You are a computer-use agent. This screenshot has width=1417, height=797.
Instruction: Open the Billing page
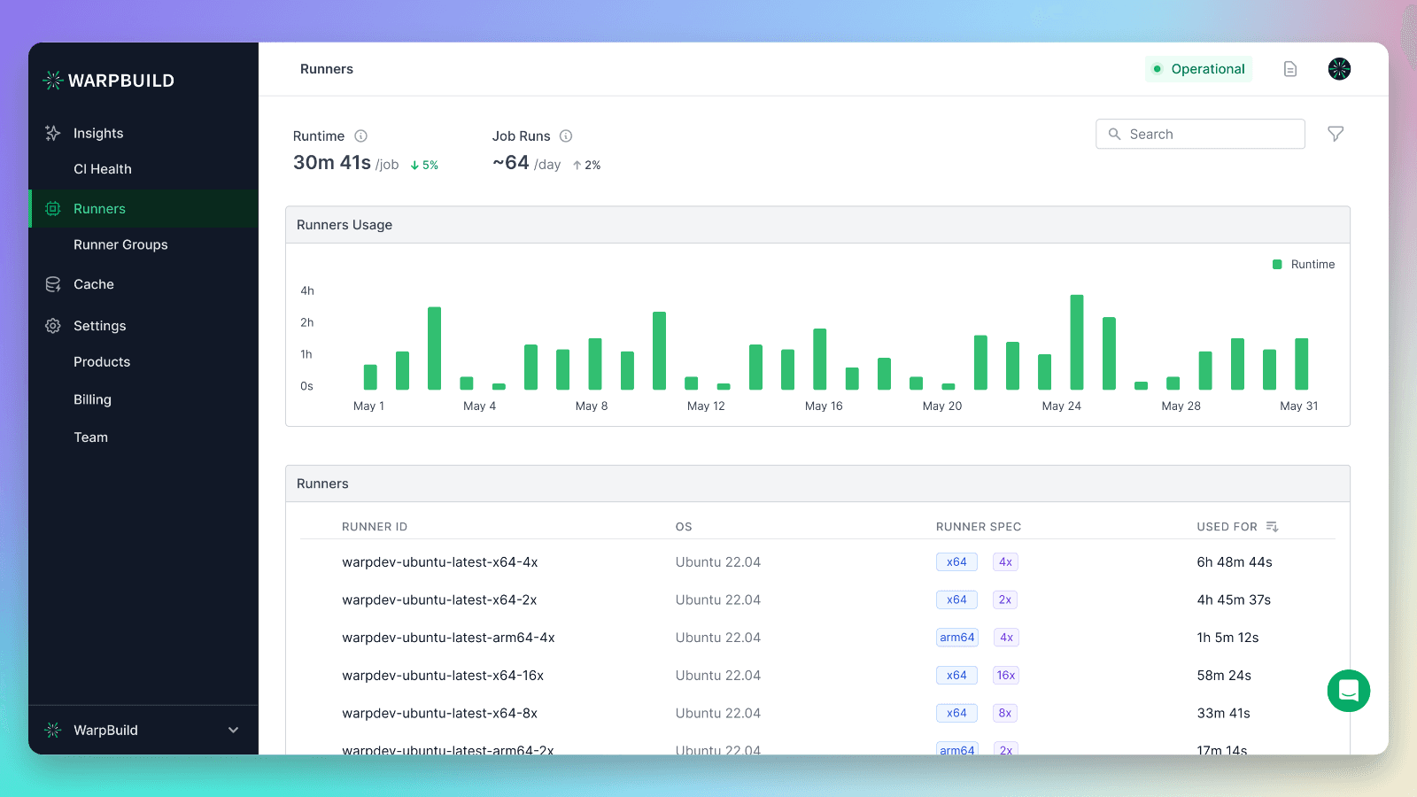click(92, 398)
